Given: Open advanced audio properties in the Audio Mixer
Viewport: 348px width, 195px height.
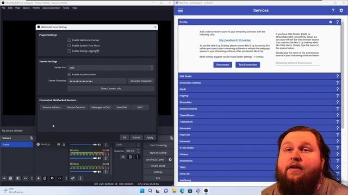Looking at the screenshot, I should pyautogui.click(x=72, y=178).
